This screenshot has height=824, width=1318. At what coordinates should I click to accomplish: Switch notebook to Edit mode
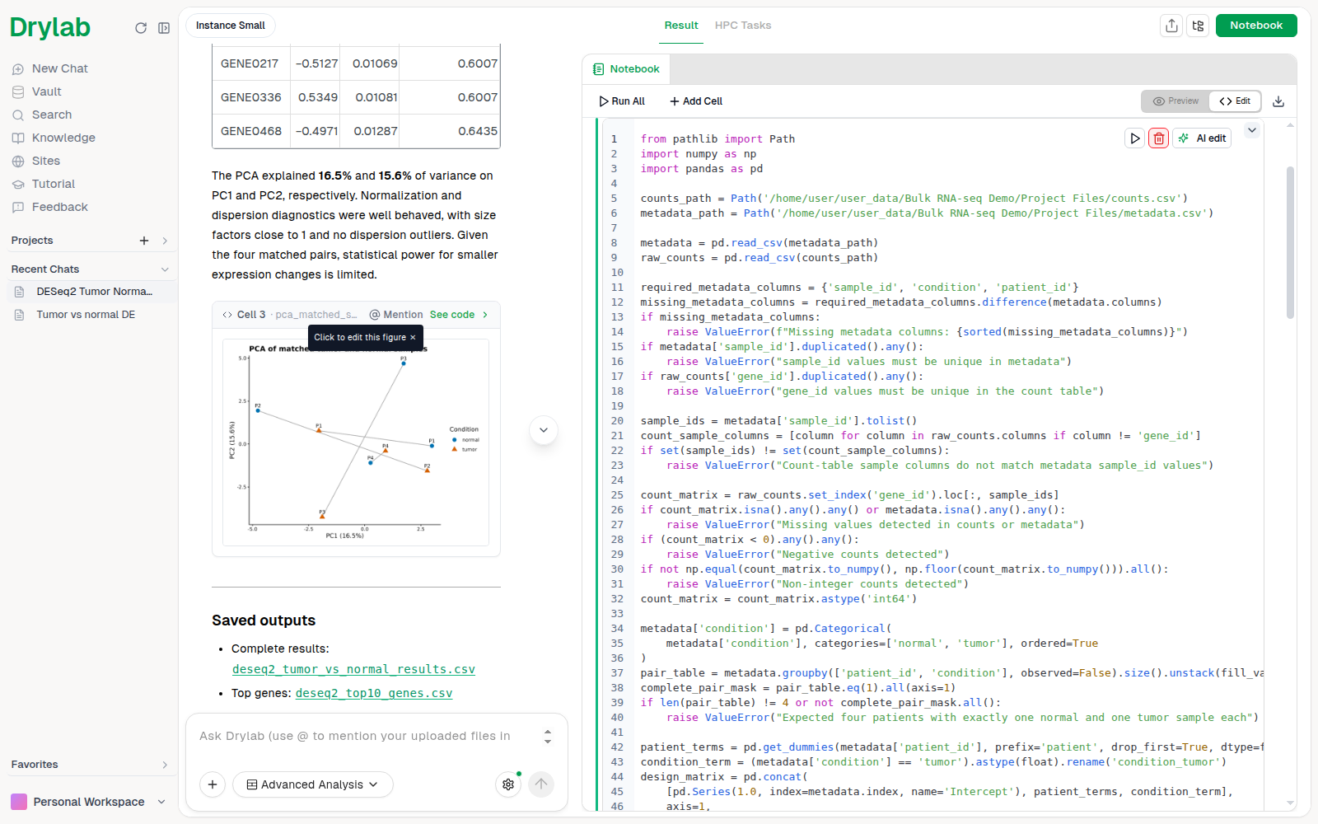1235,101
